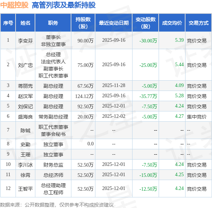This screenshot has height=208, width=212.
Task: Click the holding value 67.56万
Action: pos(86,86)
